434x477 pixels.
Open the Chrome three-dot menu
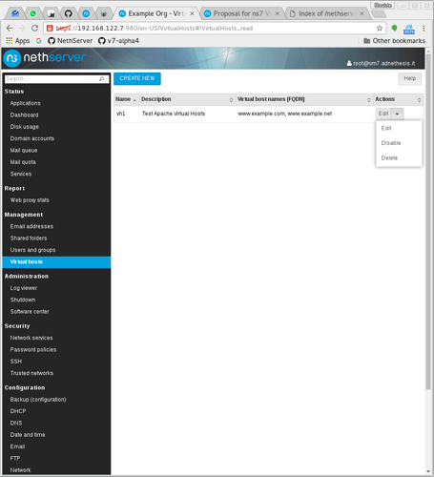[x=424, y=29]
